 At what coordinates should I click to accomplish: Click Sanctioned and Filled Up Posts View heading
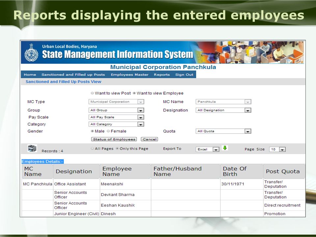coord(63,82)
